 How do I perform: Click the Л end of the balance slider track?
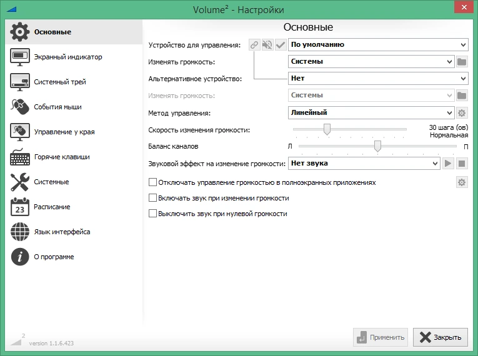pos(290,146)
